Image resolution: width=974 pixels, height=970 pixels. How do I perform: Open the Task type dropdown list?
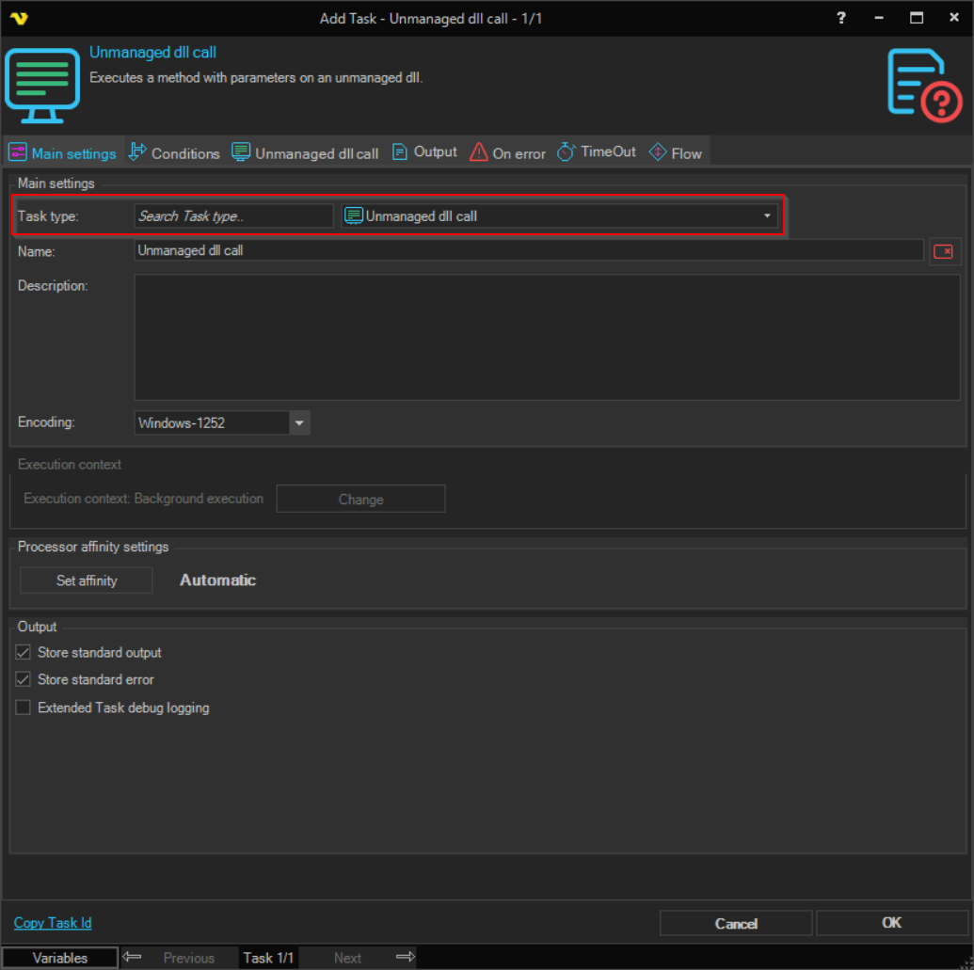pos(767,216)
